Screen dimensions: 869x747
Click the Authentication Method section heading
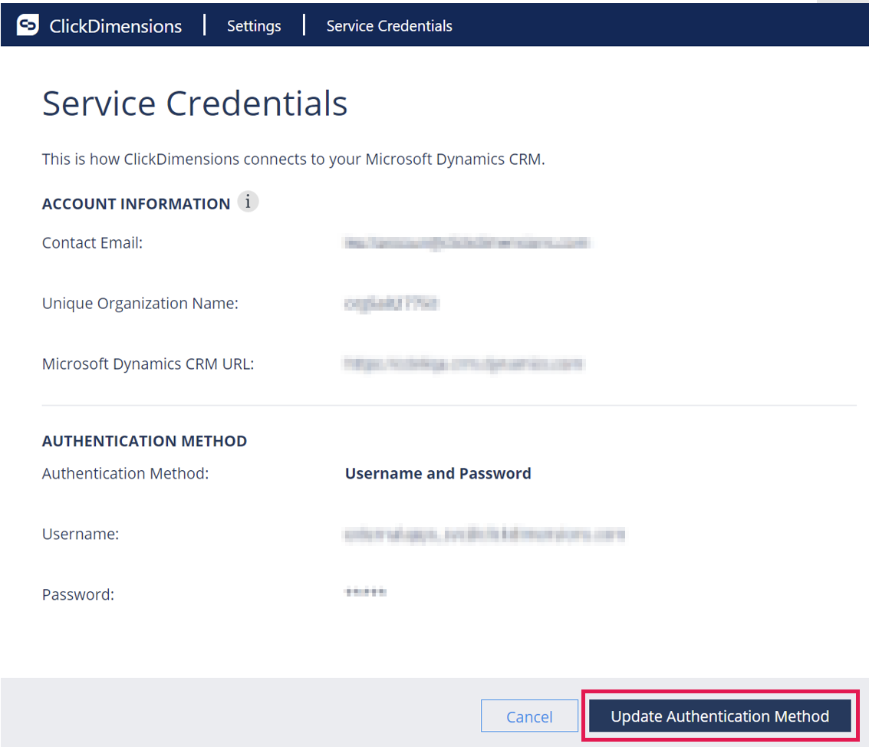pyautogui.click(x=145, y=441)
